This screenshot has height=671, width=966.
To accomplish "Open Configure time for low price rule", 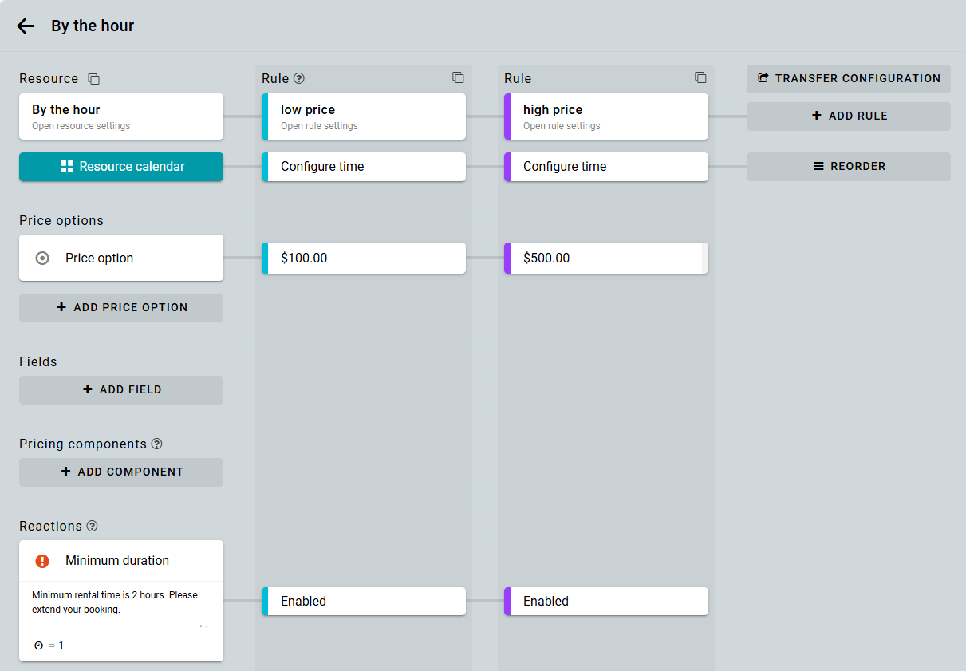I will pyautogui.click(x=365, y=167).
